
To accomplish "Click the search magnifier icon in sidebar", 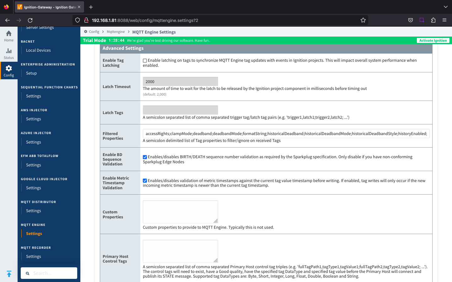I will 28,273.
